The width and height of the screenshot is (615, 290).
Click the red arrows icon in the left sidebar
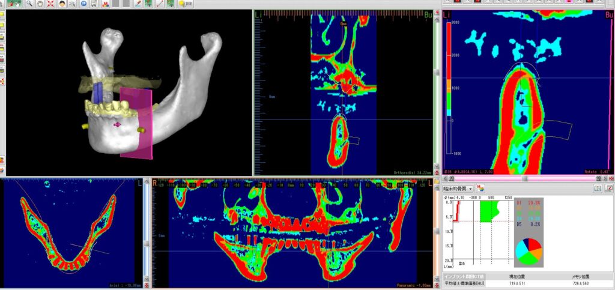coord(2,82)
